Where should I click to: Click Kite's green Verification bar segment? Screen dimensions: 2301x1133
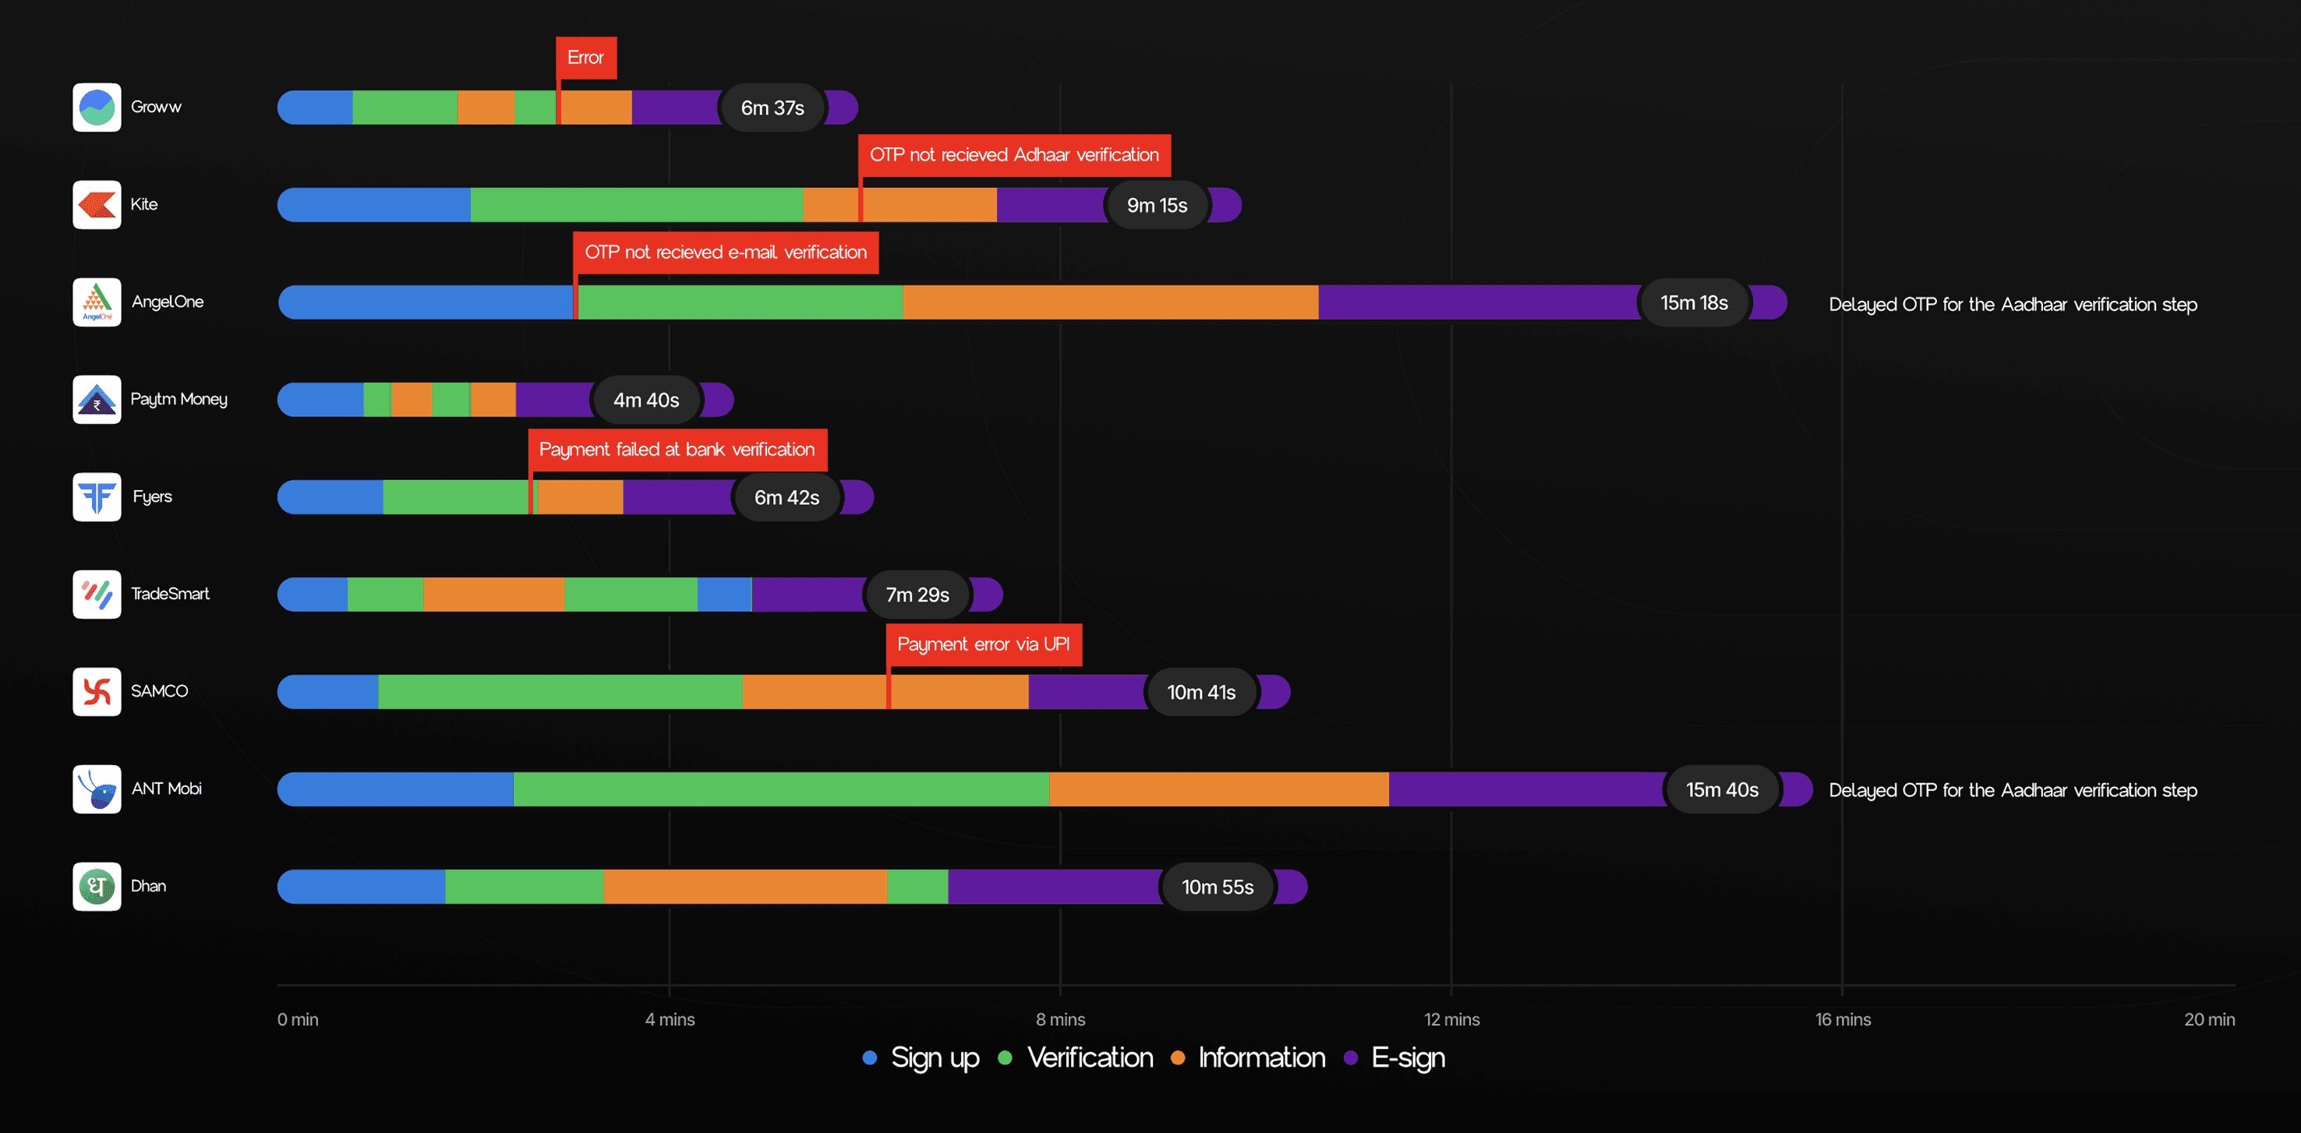[637, 204]
